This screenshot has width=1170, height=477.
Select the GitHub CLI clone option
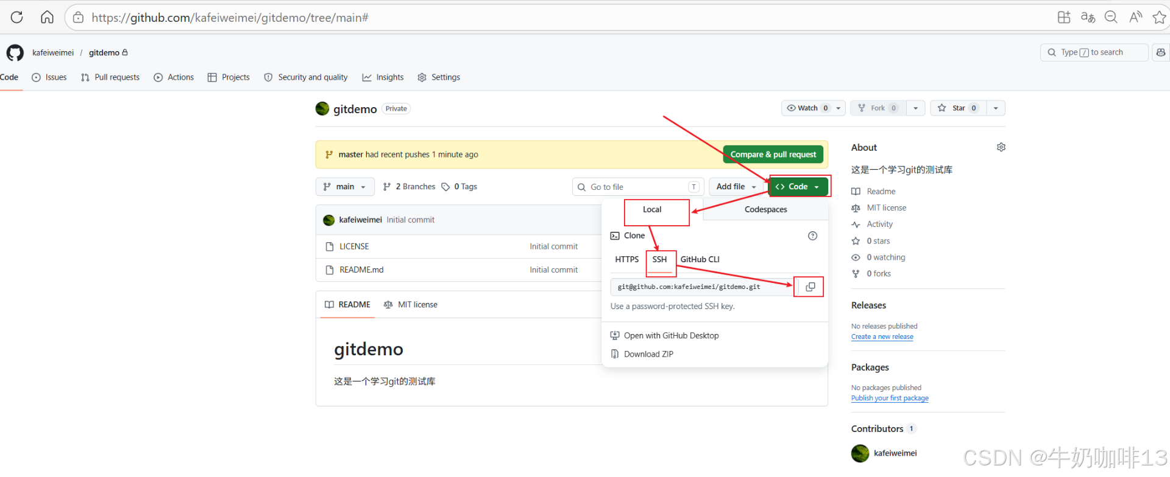[700, 259]
